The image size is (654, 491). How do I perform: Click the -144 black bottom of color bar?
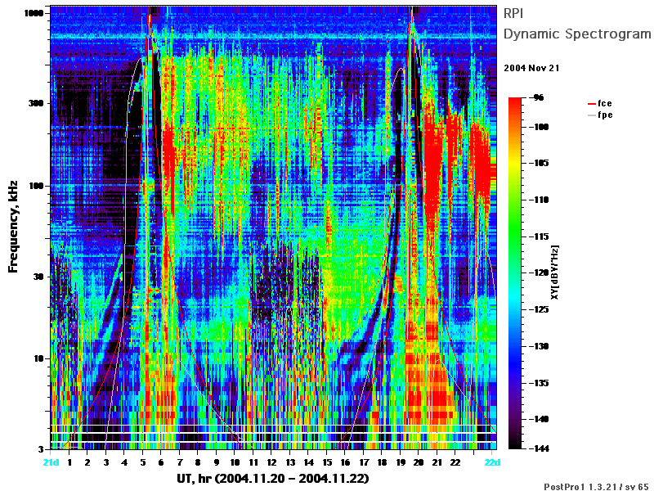[x=515, y=446]
